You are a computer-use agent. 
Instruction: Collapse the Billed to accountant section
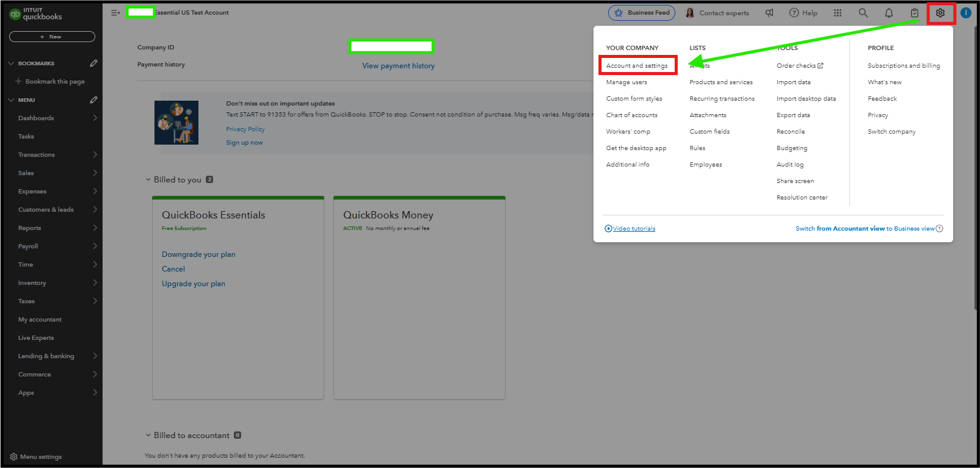click(x=148, y=436)
